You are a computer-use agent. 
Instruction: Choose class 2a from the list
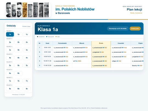[x=10, y=42]
